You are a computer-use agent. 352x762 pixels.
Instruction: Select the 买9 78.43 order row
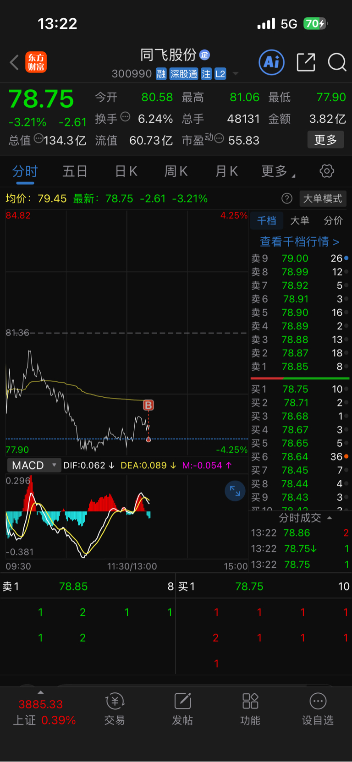click(300, 497)
